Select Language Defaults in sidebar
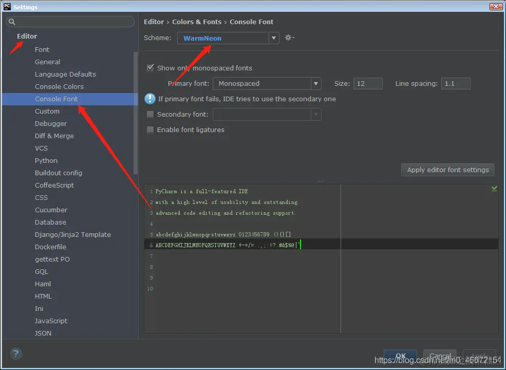 [65, 74]
